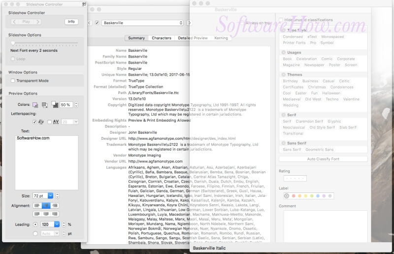Screen dimensions: 394x254
Task: Click the opacity 50 % stepper
Action: pos(76,105)
